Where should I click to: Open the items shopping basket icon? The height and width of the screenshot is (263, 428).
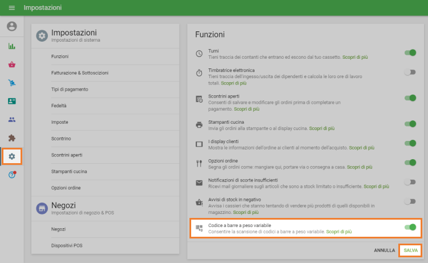pos(11,64)
